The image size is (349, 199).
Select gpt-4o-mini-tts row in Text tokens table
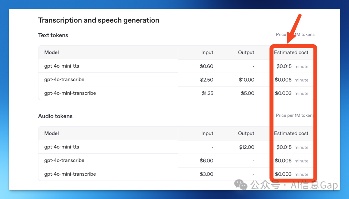pos(62,66)
